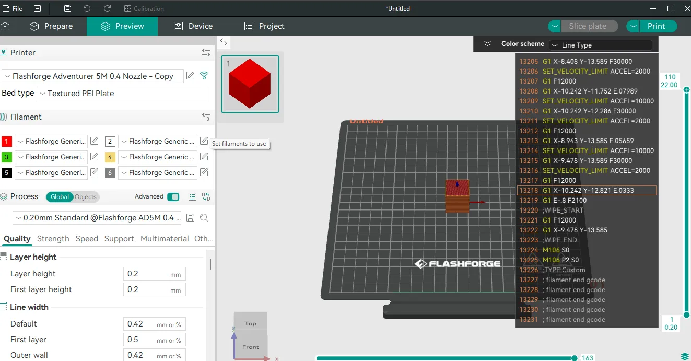Open the Bed type dropdown
Image resolution: width=691 pixels, height=361 pixels.
tap(123, 94)
